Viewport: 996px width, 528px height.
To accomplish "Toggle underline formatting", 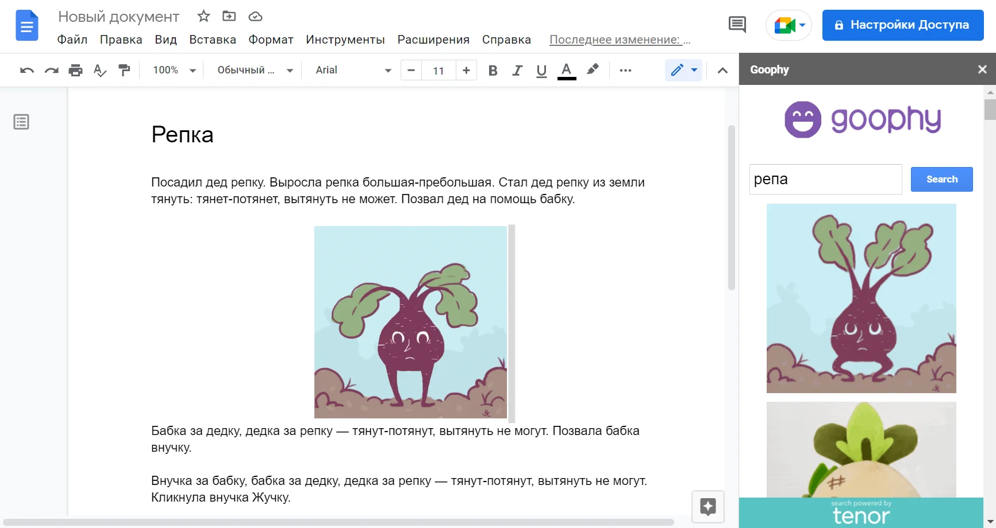I will point(541,71).
